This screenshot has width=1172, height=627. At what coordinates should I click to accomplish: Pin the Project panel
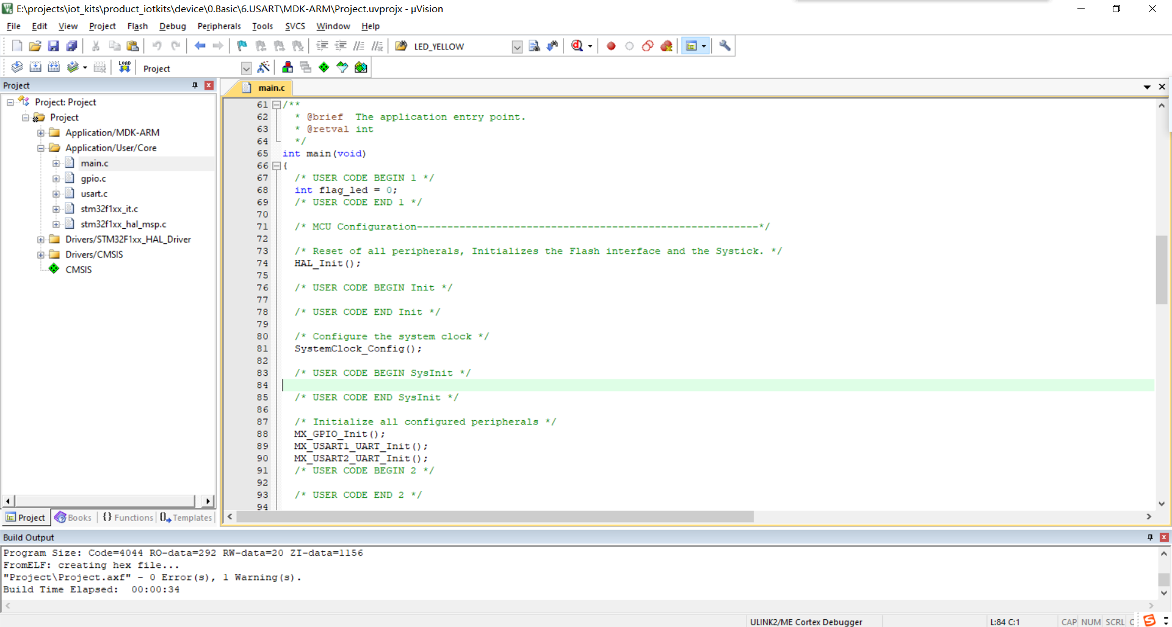click(195, 85)
